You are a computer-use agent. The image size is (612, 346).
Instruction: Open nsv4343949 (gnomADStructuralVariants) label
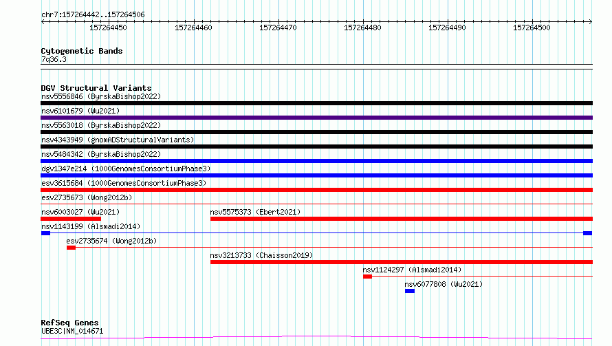click(118, 140)
